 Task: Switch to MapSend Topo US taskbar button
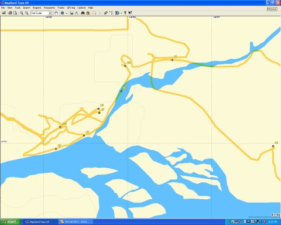[x=40, y=222]
